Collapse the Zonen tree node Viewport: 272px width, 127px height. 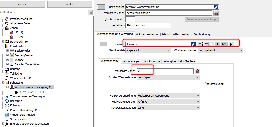[3, 28]
